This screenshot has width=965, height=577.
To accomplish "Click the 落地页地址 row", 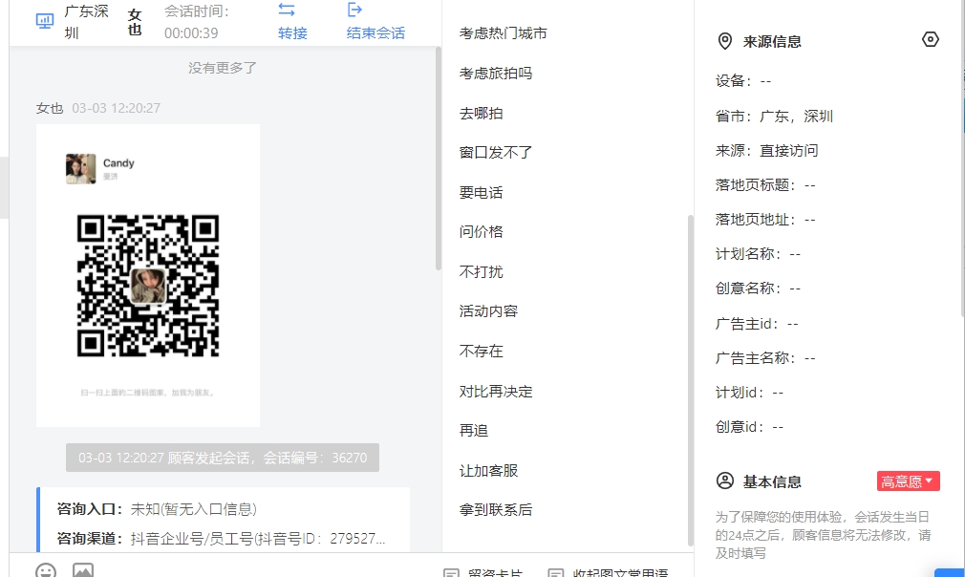I will pos(765,220).
